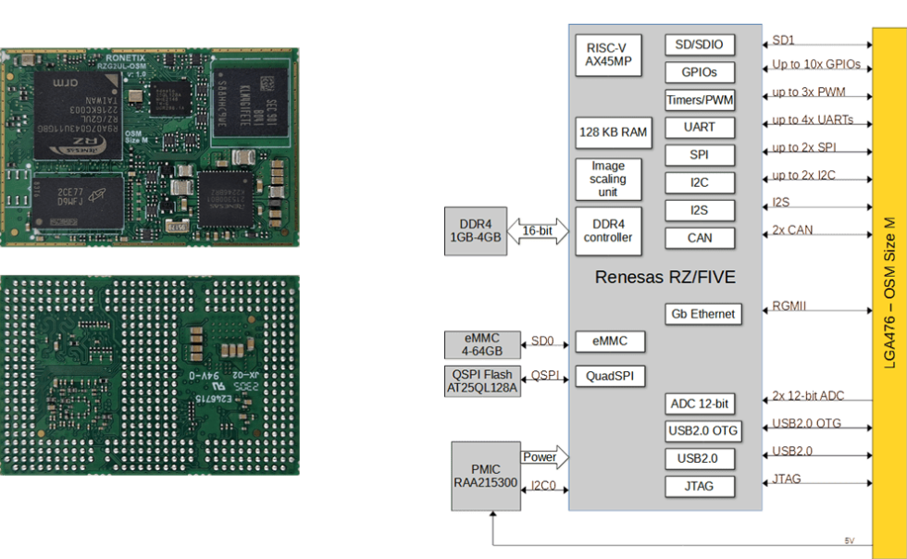Click the bottom-side LGA pad photo of the module
907x559 pixels.
[150, 375]
